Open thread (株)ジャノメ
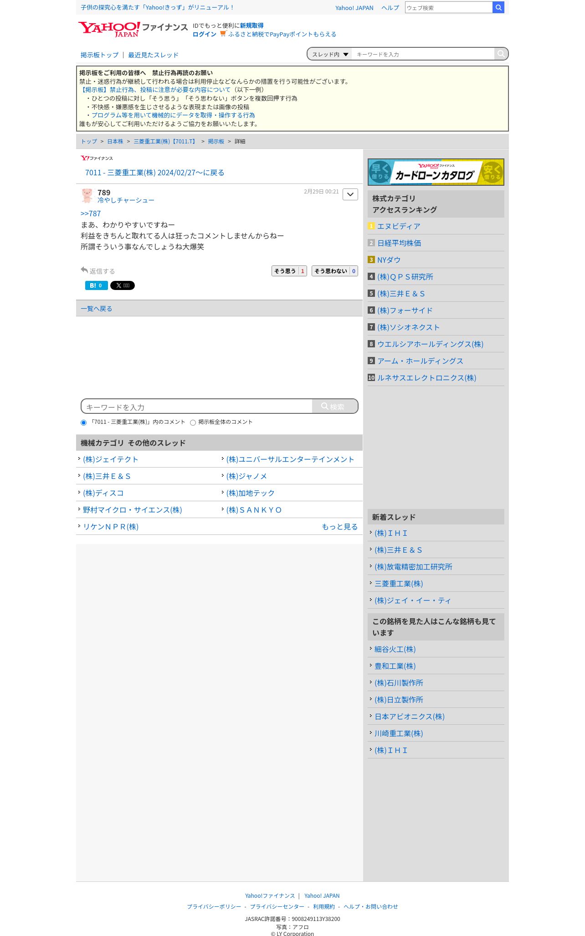 coord(246,476)
